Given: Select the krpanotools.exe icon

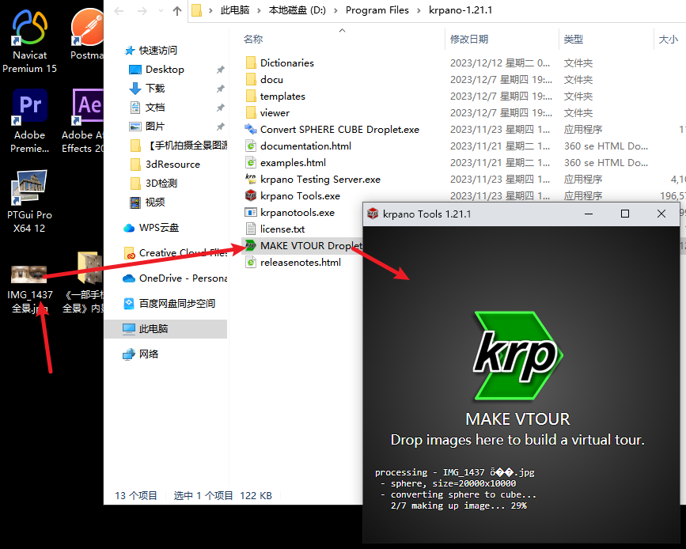Looking at the screenshot, I should [251, 213].
